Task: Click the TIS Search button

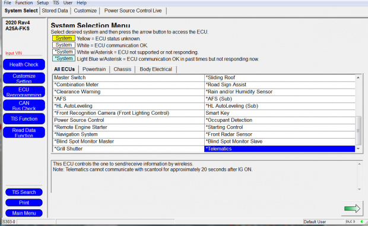Action: point(24,192)
